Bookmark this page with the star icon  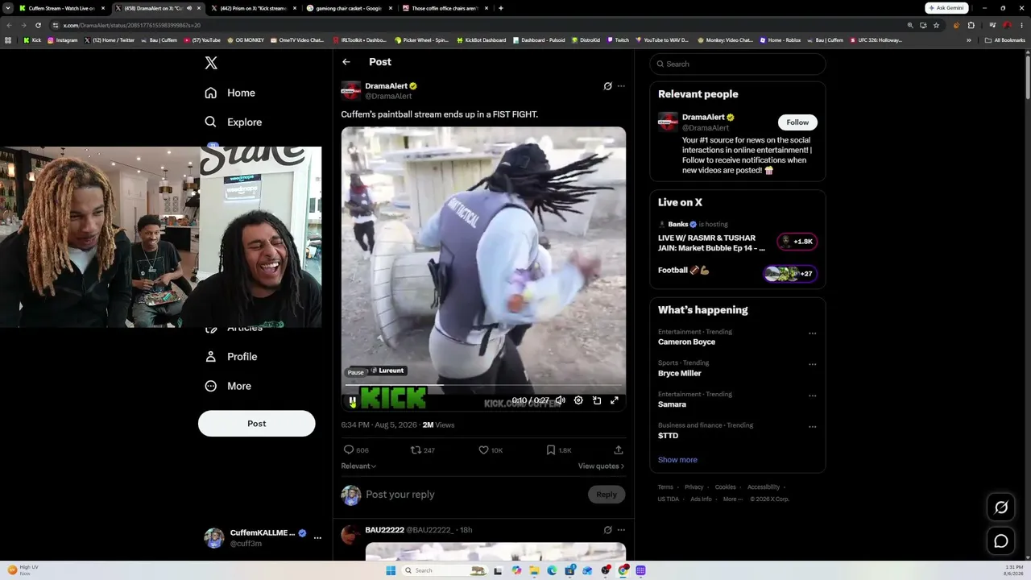936,25
